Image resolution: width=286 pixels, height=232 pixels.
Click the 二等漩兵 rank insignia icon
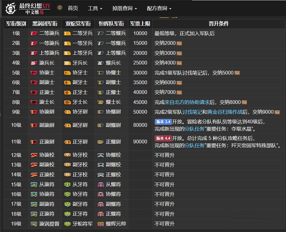pos(34,33)
